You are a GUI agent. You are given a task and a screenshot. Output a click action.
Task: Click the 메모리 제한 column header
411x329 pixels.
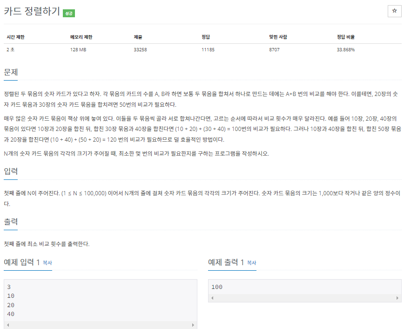(x=81, y=37)
